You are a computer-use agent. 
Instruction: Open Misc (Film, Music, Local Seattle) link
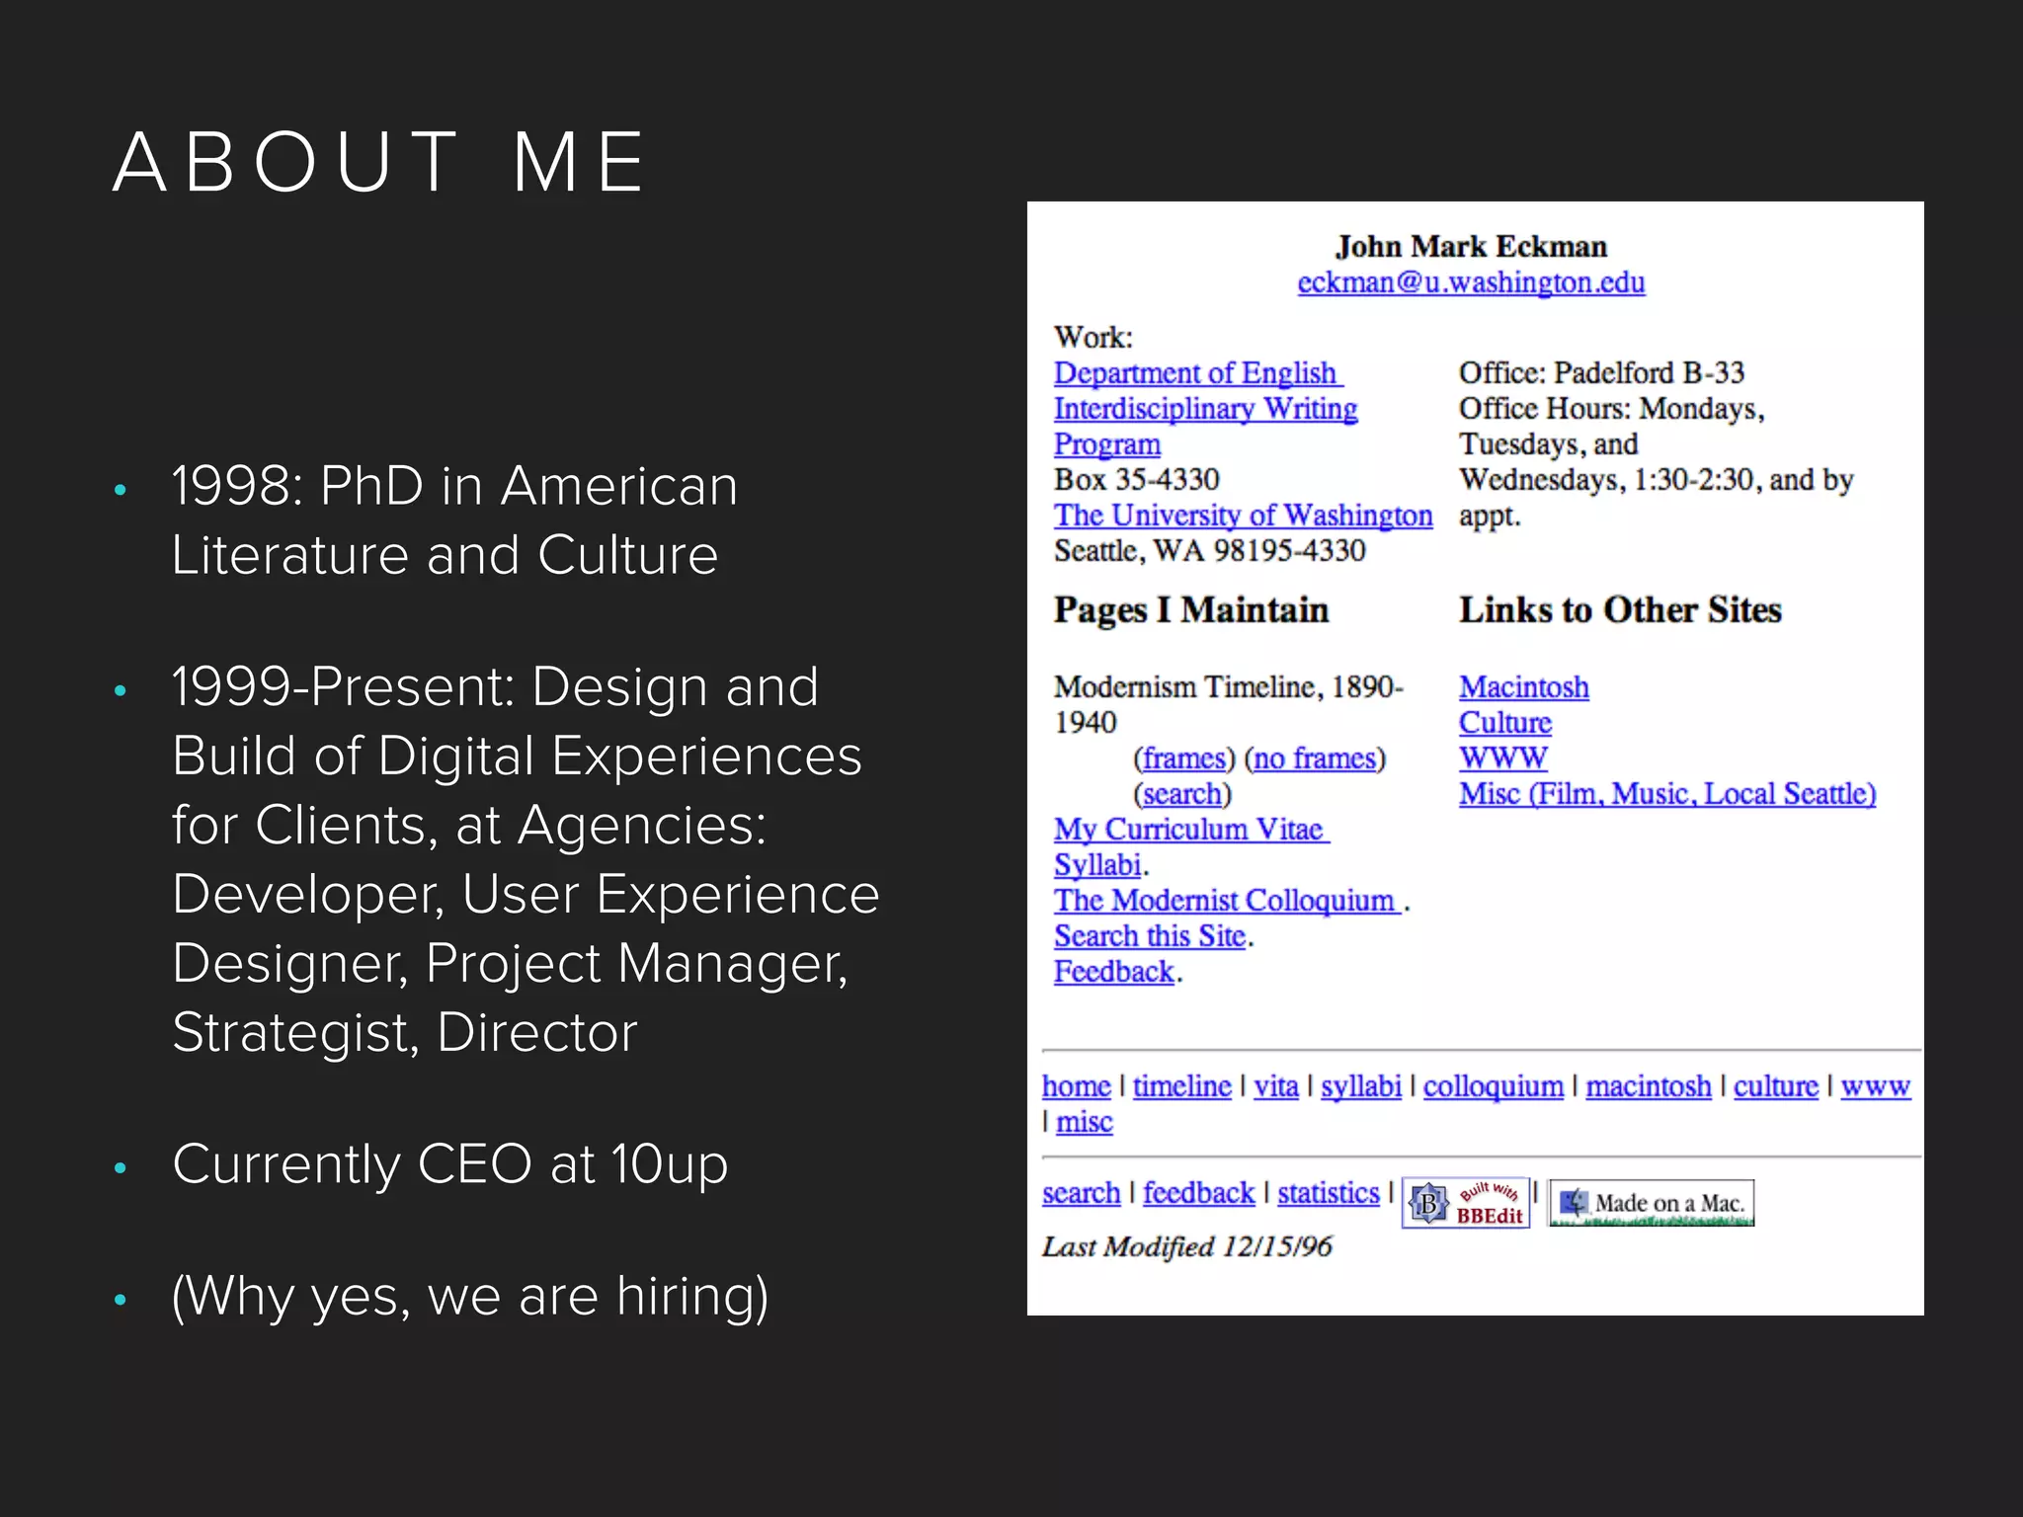coord(1666,794)
